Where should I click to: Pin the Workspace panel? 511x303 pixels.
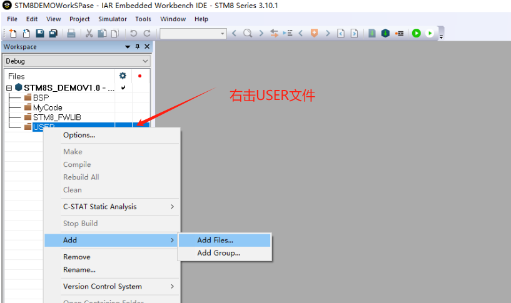point(138,47)
